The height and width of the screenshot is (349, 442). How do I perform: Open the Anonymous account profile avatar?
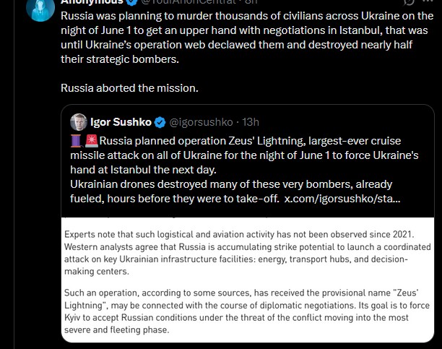[40, 9]
